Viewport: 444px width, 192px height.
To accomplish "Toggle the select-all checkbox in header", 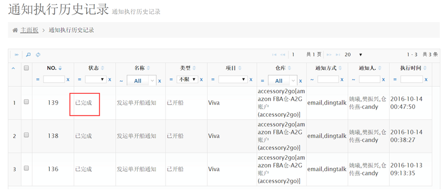I will point(26,68).
